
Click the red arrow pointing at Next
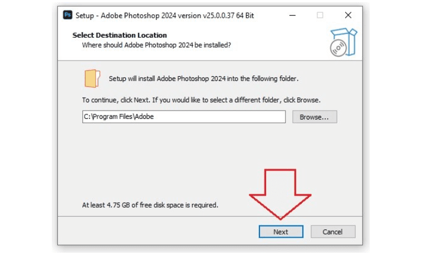[x=280, y=193]
